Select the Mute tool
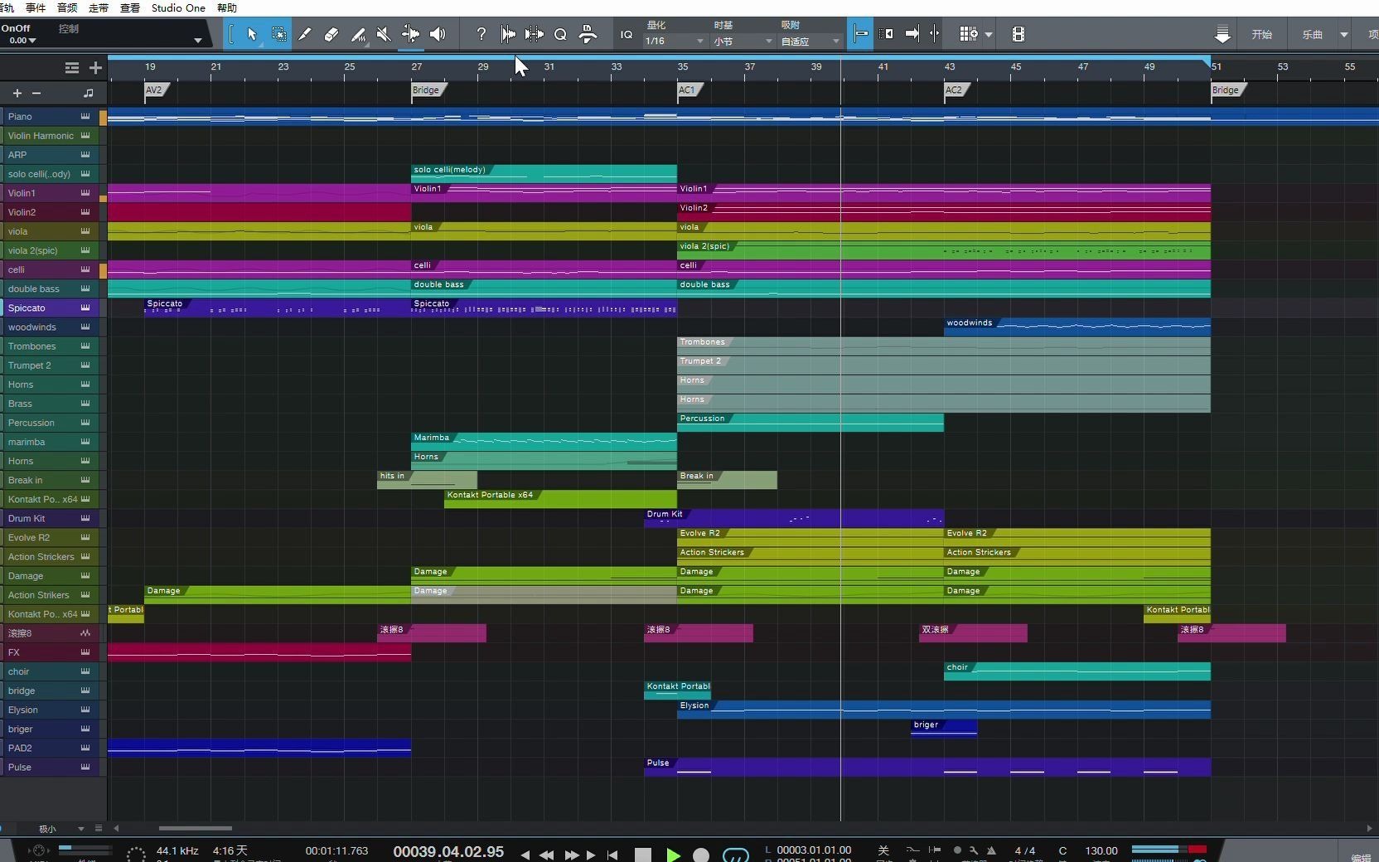The height and width of the screenshot is (862, 1379). [384, 34]
